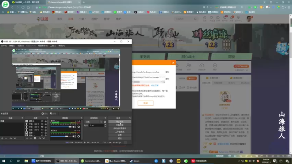Increase the transition duration stepper
Screen dimensions: 292x164
coord(105,125)
